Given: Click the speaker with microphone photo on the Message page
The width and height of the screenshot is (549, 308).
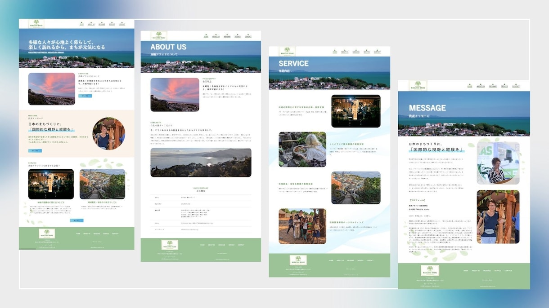Looking at the screenshot, I should tap(498, 163).
